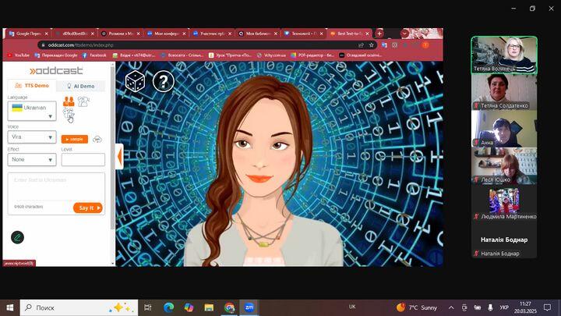Open the Vchy.com.ua bookmark
This screenshot has width=561, height=316.
pos(272,55)
